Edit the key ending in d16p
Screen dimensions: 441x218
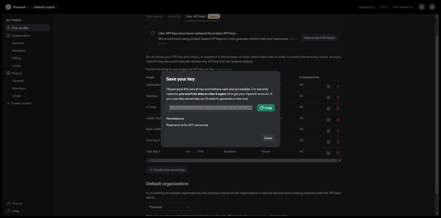coord(328,153)
